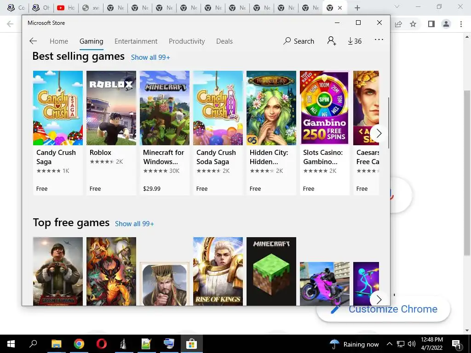
Task: Open the Chrome tab search chevron
Action: [397, 6]
